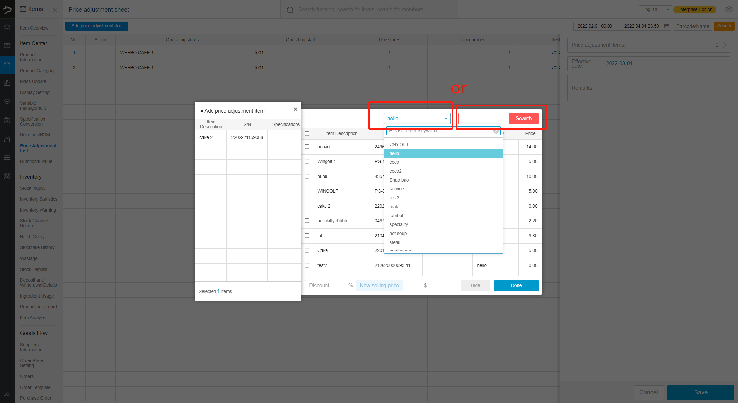Image resolution: width=738 pixels, height=403 pixels.
Task: Check the box for Wingolf 1
Action: (x=307, y=161)
